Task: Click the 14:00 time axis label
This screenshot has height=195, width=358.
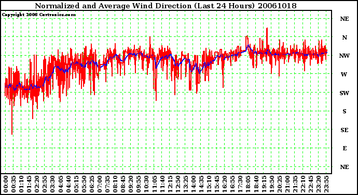Action: [x=194, y=184]
